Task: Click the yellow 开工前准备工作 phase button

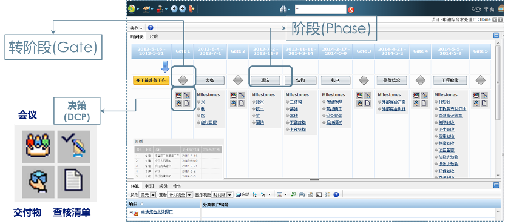Action: (x=151, y=81)
